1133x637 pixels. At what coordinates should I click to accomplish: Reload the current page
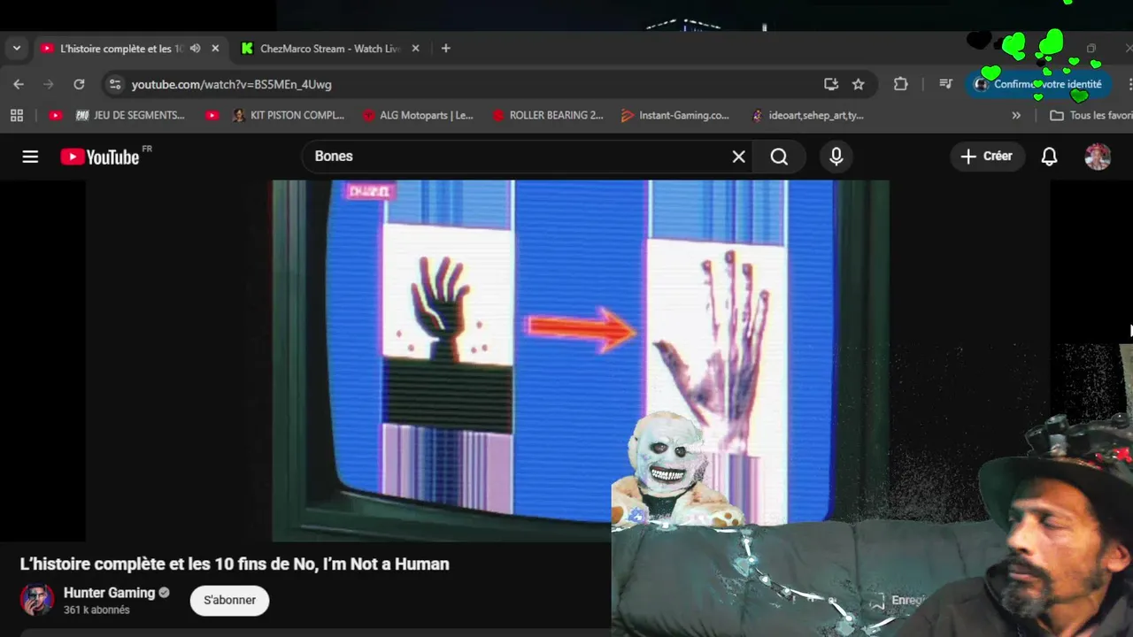[79, 84]
